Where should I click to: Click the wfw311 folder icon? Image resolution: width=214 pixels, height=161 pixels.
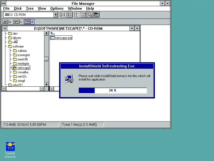point(10,85)
